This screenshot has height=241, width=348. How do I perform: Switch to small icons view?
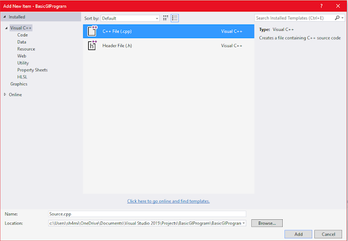[x=165, y=18]
